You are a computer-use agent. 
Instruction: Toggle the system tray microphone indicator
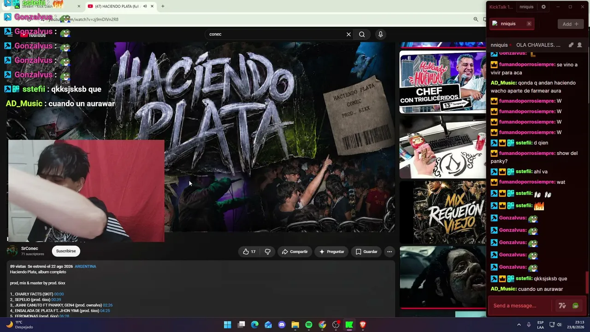529,325
